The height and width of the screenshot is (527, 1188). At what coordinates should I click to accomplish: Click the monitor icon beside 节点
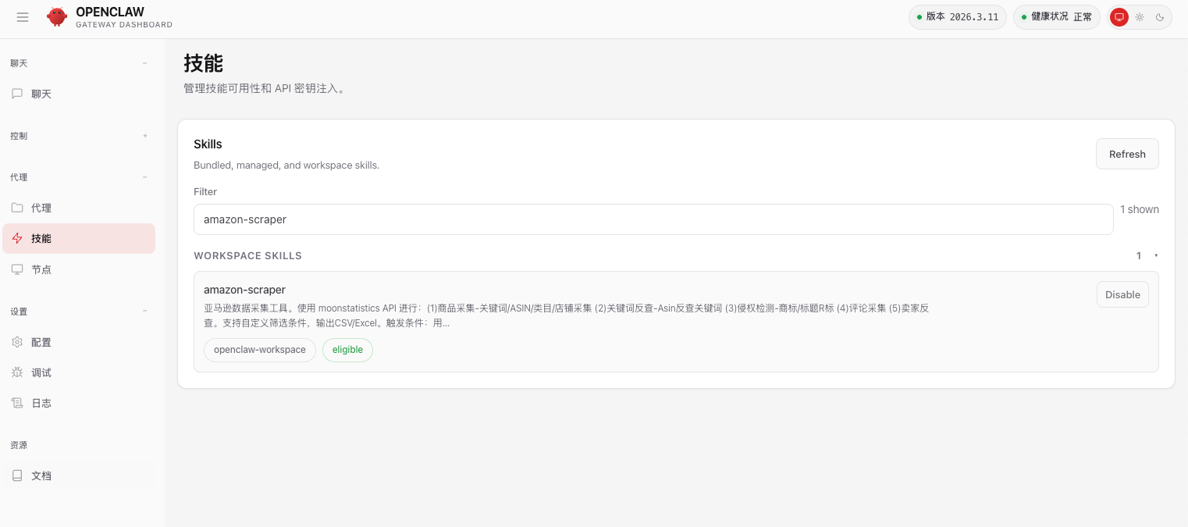point(17,269)
